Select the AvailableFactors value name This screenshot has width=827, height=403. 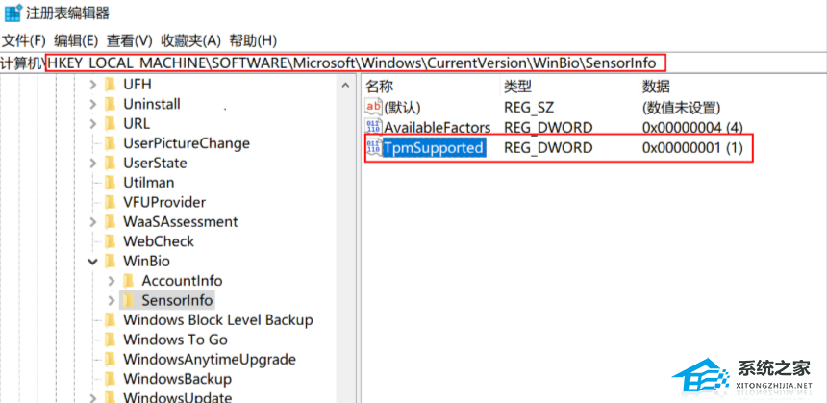pyautogui.click(x=438, y=127)
